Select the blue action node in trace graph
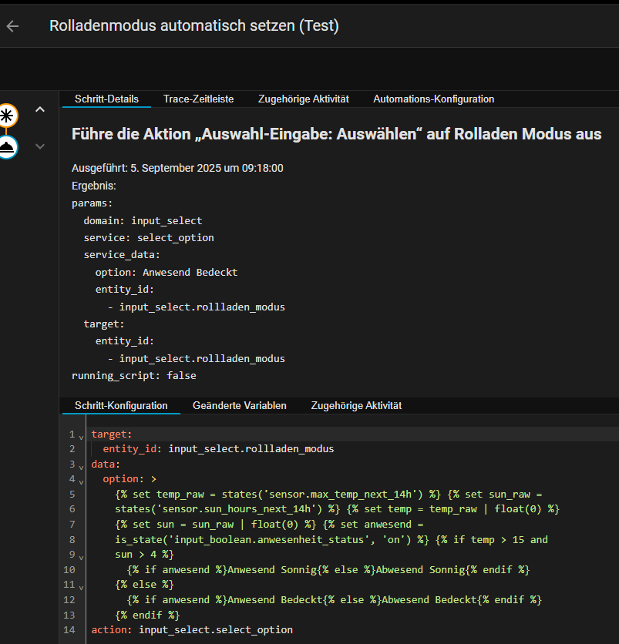Screen dimensions: 619x644 (6, 146)
